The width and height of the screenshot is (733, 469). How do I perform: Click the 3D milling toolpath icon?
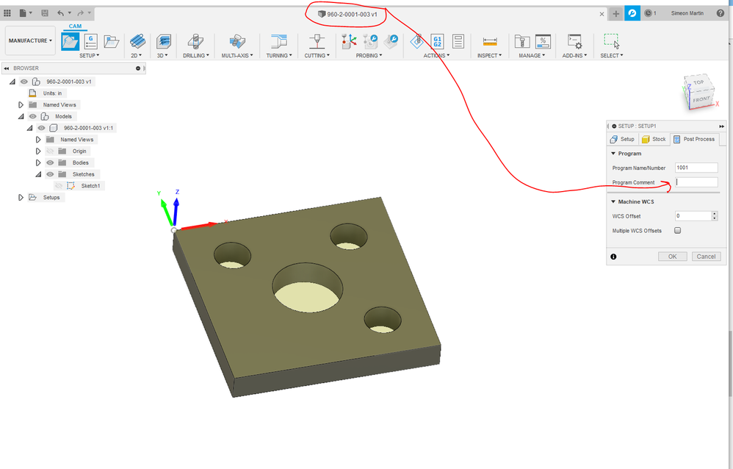(x=164, y=42)
